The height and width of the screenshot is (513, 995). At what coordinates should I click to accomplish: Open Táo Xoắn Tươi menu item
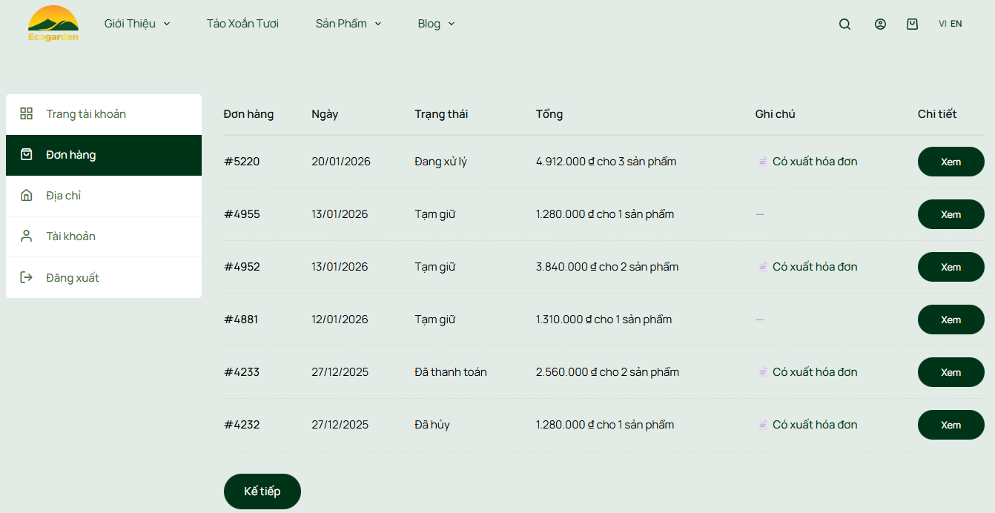[242, 24]
